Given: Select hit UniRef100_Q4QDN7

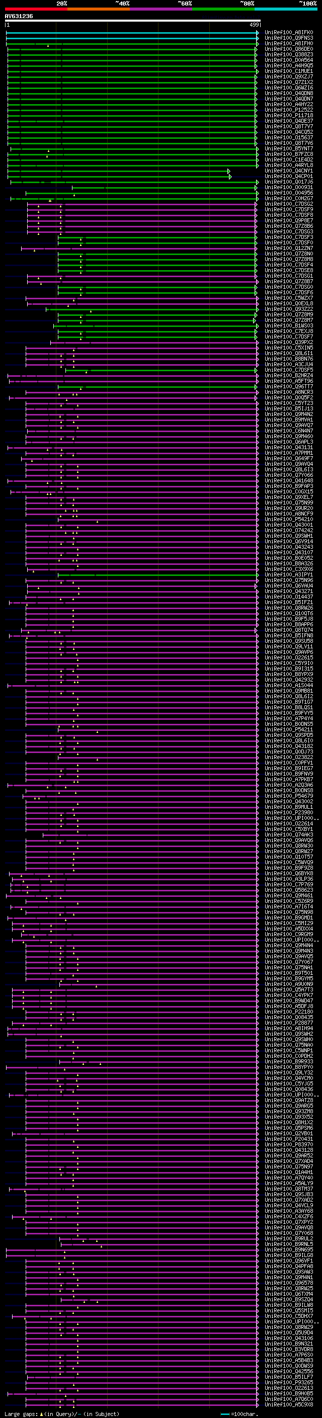Looking at the screenshot, I should [x=288, y=99].
